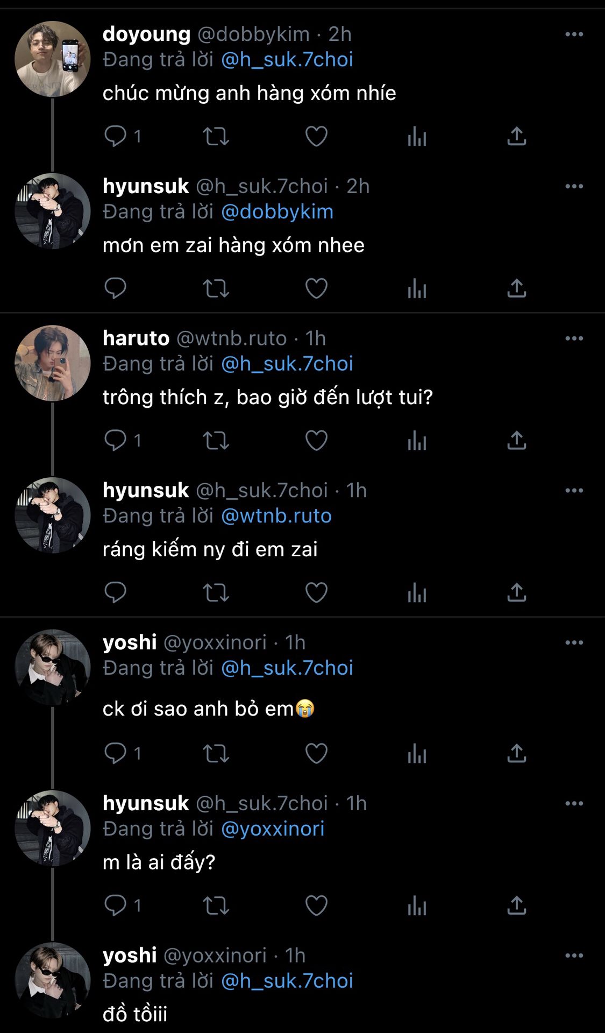Share haruto's tweet

[516, 441]
